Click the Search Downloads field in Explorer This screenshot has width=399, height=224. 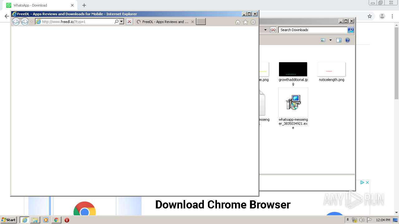[x=313, y=30]
